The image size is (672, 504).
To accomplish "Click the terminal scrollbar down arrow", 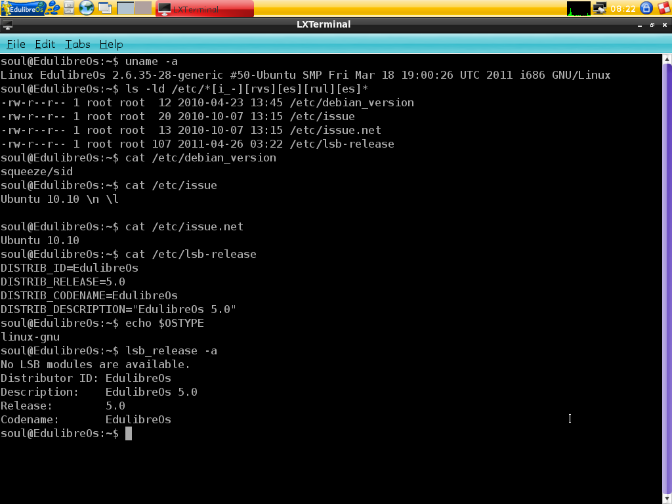I will coord(667,499).
